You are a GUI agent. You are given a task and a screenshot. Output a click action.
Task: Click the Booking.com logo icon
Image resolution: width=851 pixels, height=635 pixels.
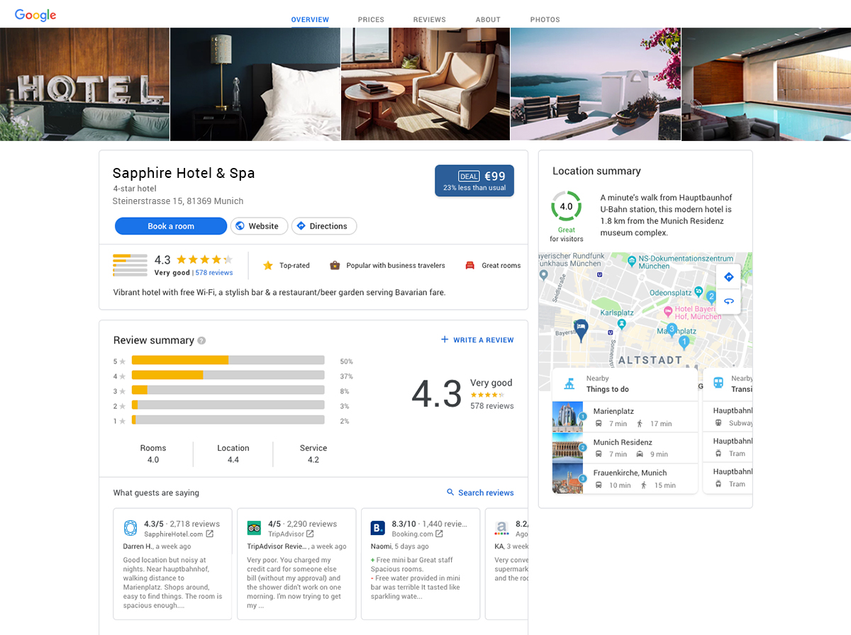(378, 528)
